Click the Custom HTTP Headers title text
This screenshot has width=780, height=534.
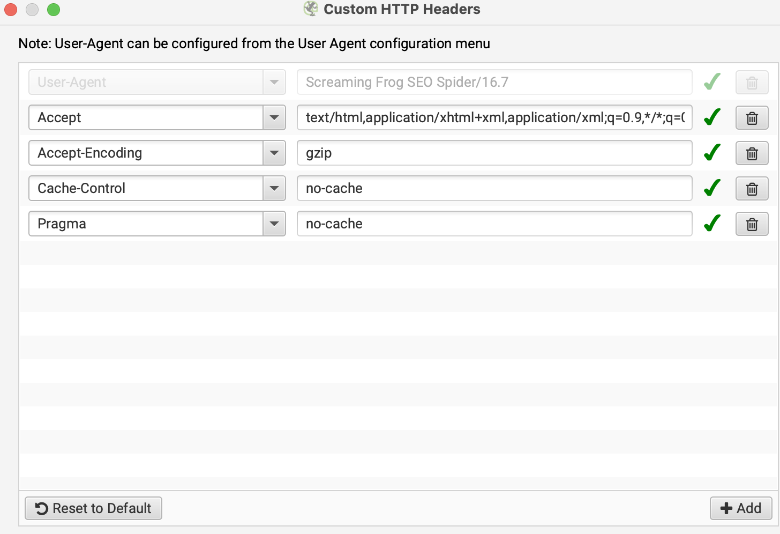tap(402, 9)
